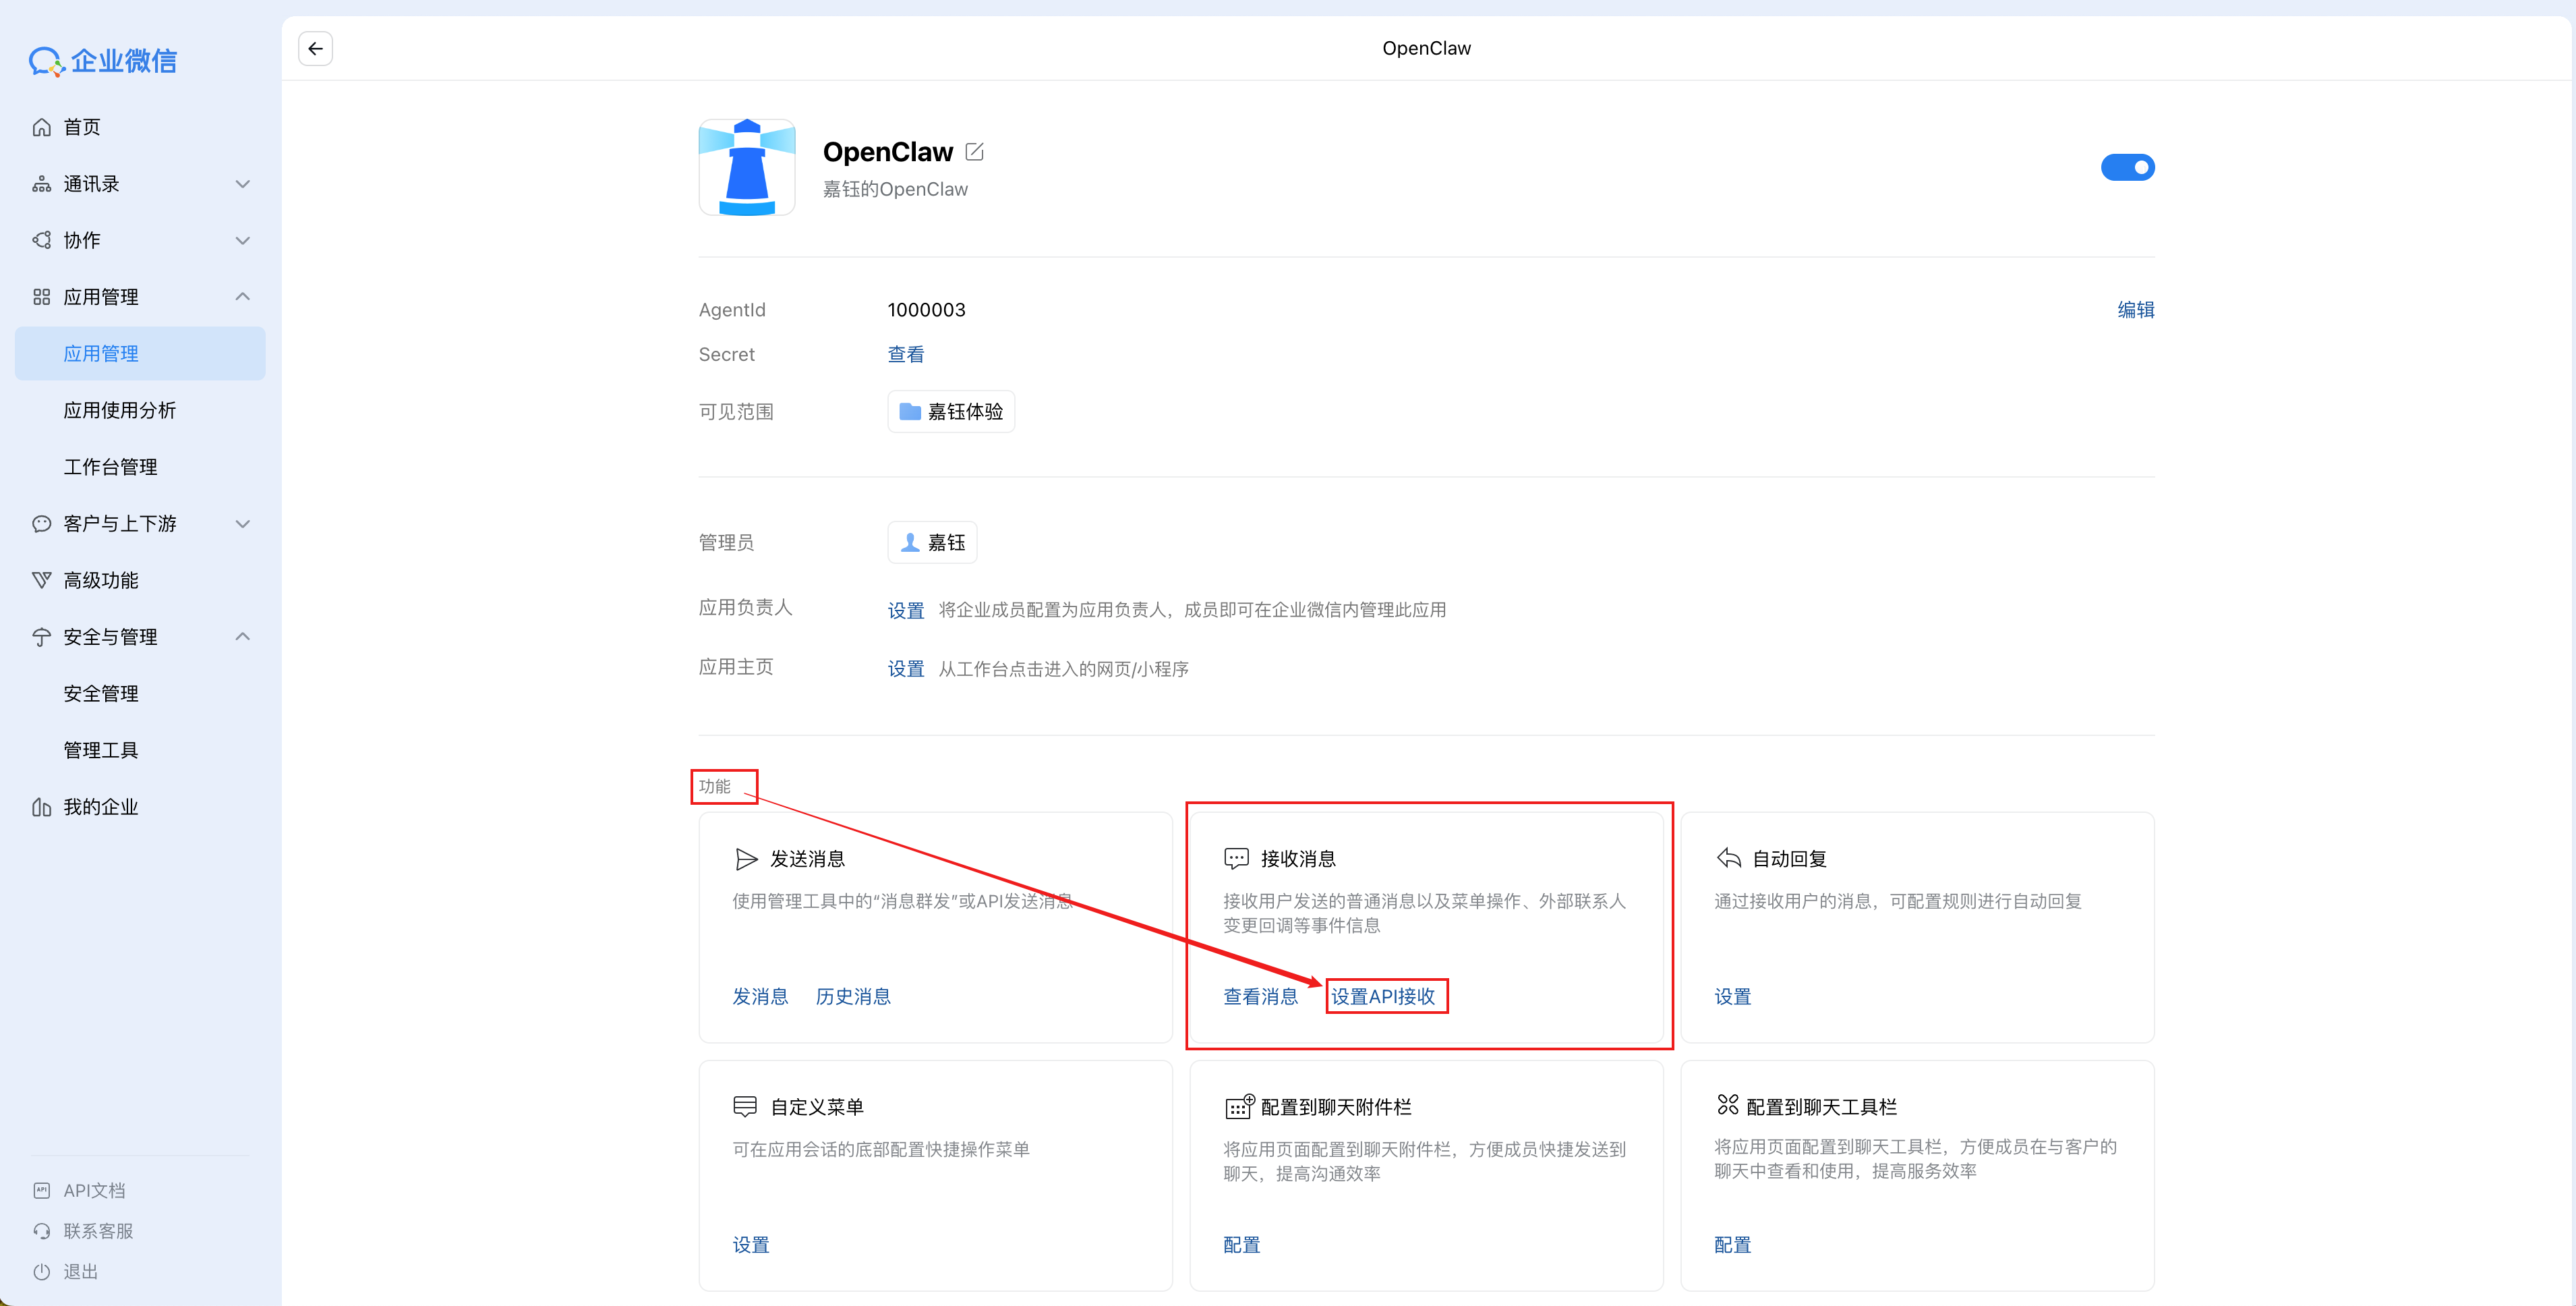Select 应用使用分析 submenu item
Image resolution: width=2576 pixels, height=1306 pixels.
pos(119,410)
